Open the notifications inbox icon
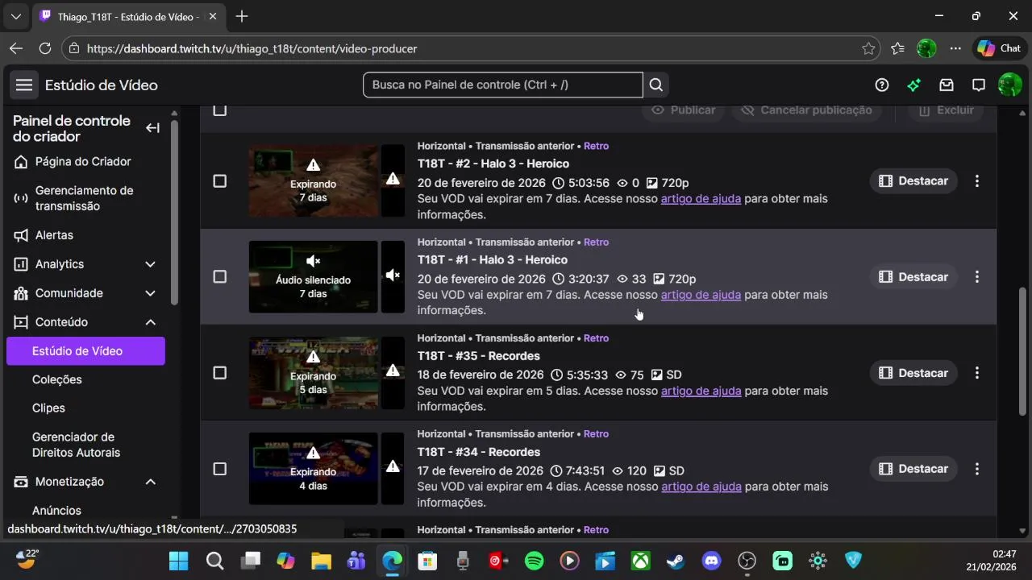The width and height of the screenshot is (1032, 580). click(x=947, y=85)
